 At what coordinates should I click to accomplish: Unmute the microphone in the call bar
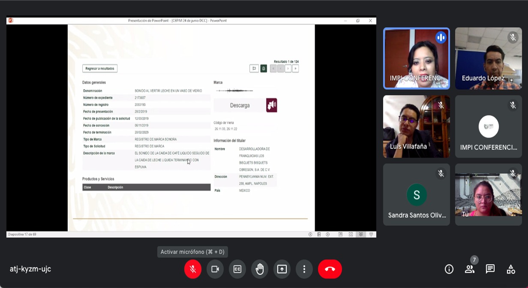tap(193, 269)
